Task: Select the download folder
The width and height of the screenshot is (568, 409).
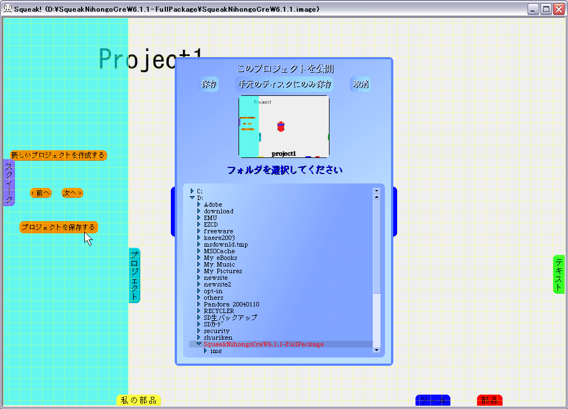Action: coord(218,211)
